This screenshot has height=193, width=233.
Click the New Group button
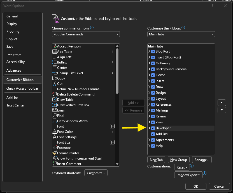coord(178,160)
